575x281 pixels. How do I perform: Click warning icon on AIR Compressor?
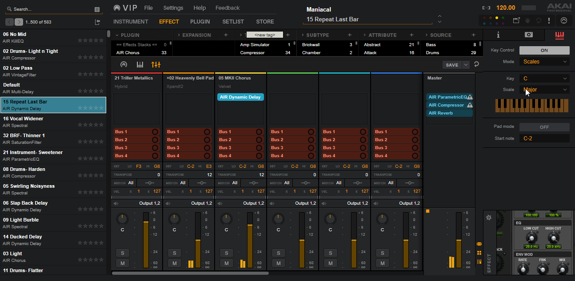click(x=470, y=105)
